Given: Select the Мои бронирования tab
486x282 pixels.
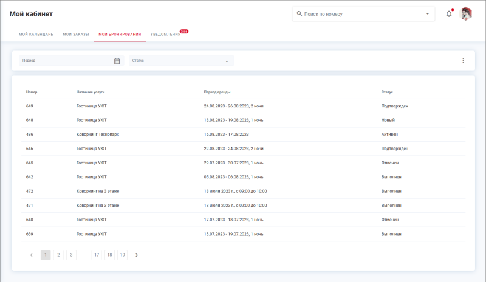Looking at the screenshot, I should tap(120, 34).
